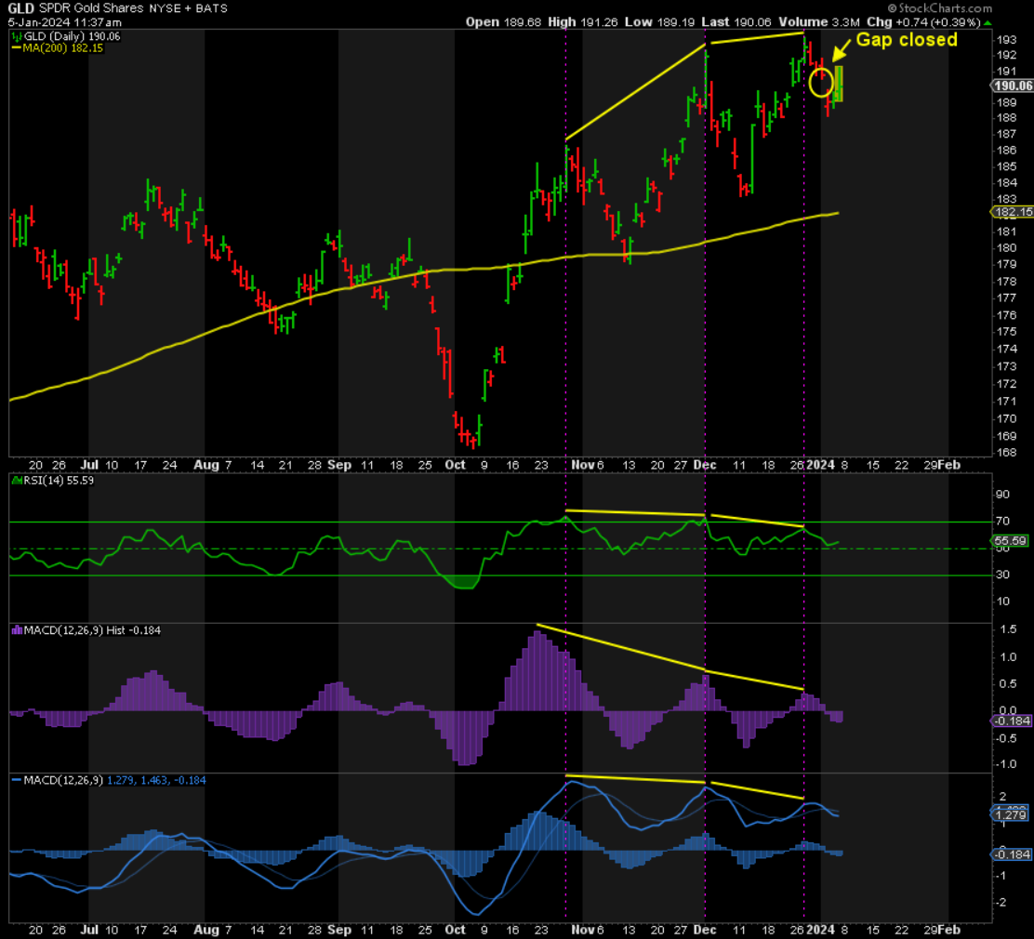1034x939 pixels.
Task: Select the MA(200) 182.15 legend entry
Action: point(62,48)
